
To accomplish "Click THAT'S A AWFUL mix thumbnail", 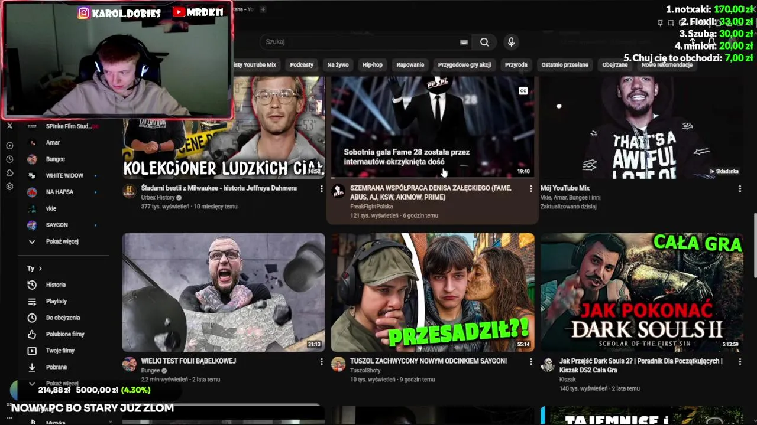I will coord(642,127).
